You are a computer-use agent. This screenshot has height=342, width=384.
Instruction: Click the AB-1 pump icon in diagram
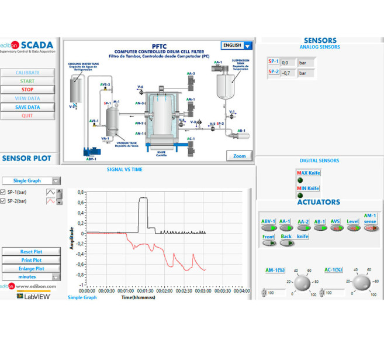pyautogui.click(x=240, y=136)
